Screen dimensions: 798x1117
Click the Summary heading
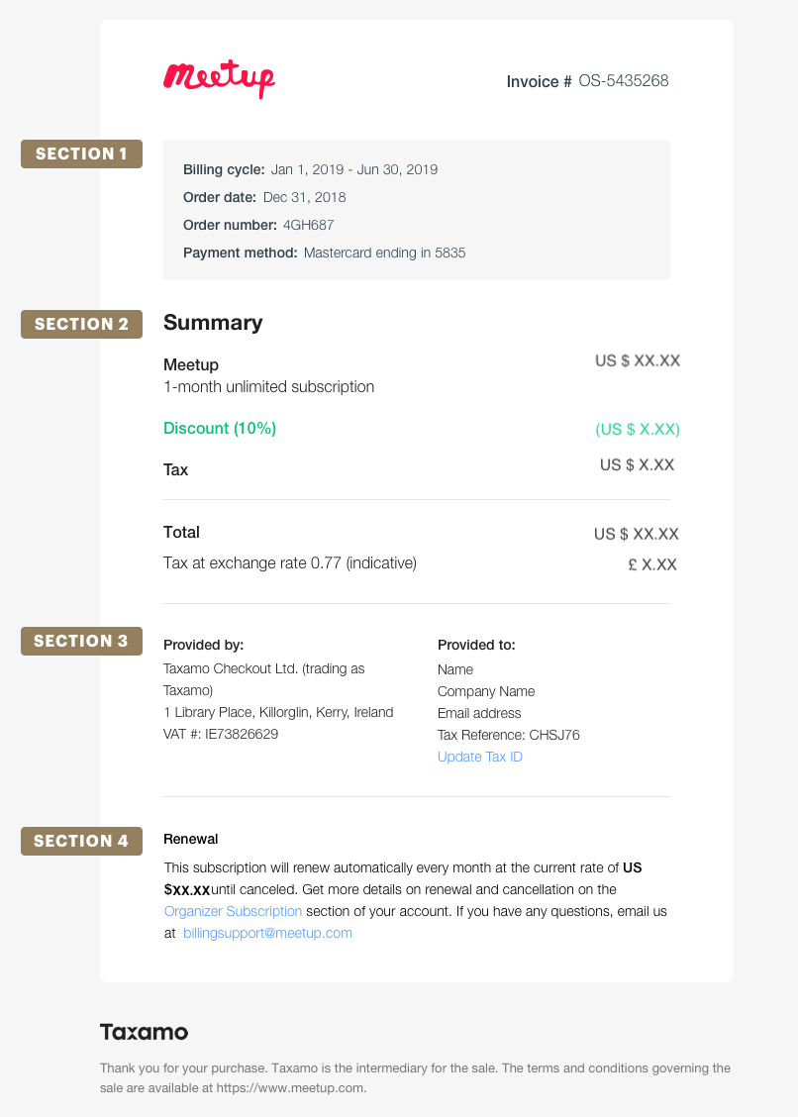tap(213, 323)
